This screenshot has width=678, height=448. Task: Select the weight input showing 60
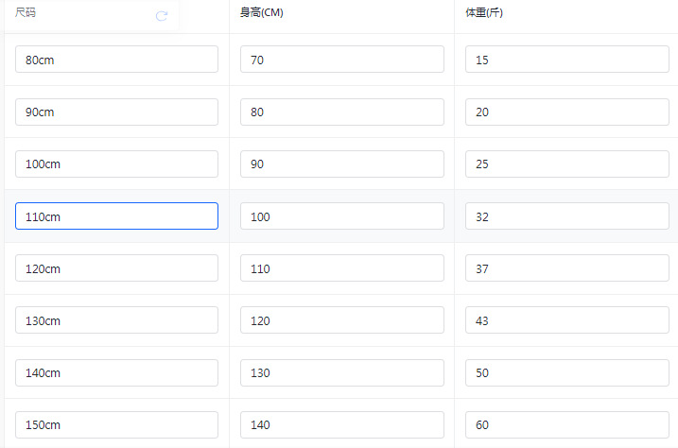pos(566,424)
